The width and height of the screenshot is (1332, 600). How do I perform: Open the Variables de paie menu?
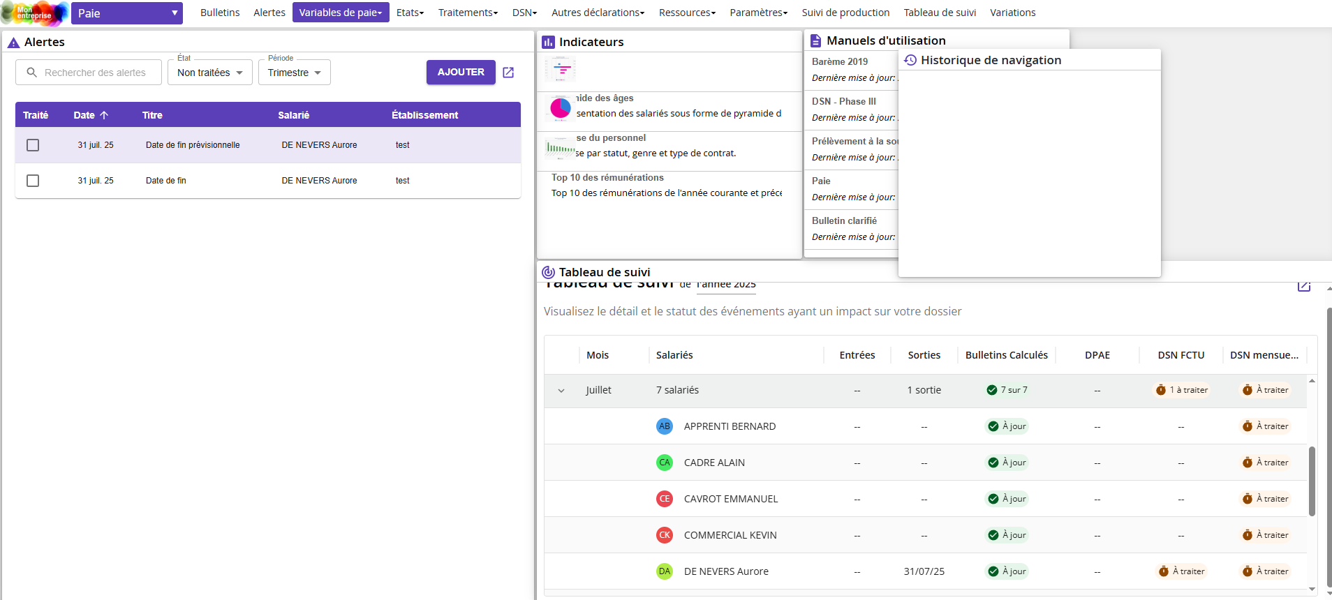pos(341,13)
